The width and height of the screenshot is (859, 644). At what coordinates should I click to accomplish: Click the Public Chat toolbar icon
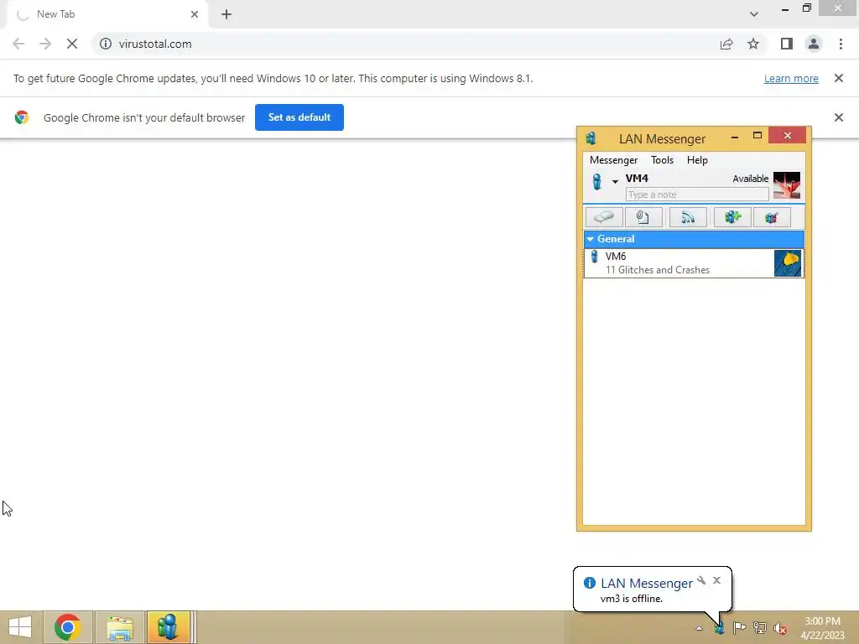pyautogui.click(x=772, y=217)
